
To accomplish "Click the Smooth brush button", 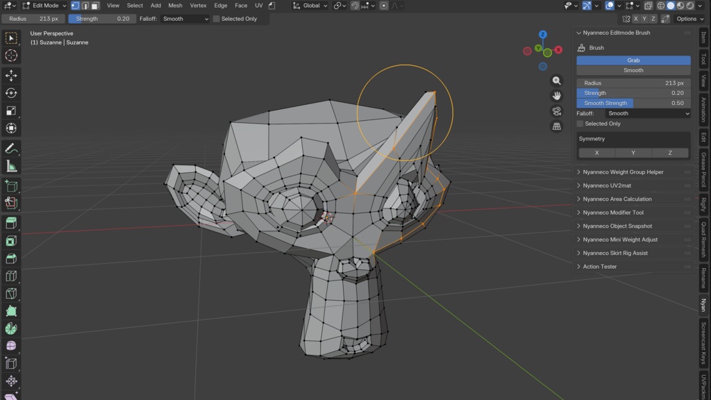I will (633, 70).
